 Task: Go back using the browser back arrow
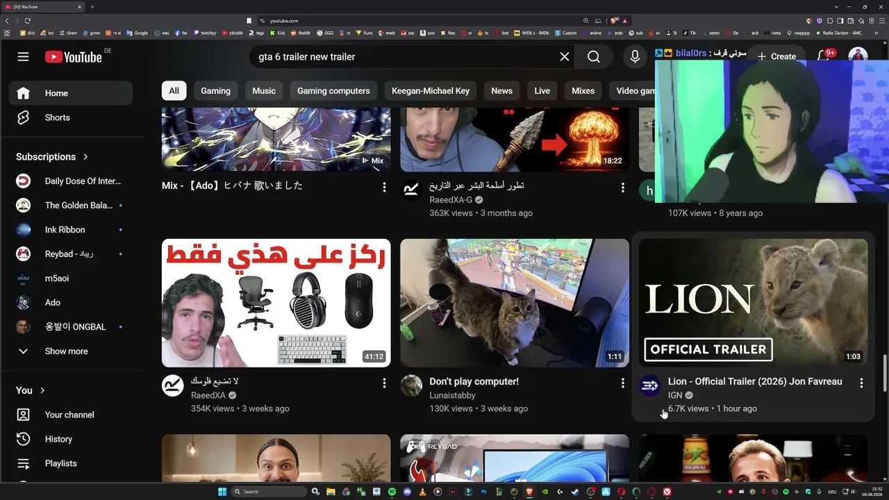7,21
